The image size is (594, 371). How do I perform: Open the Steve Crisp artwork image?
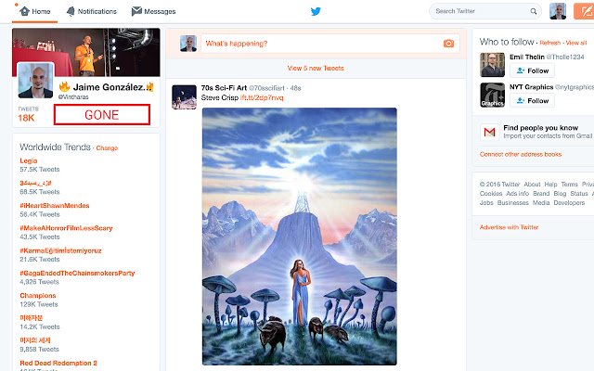point(299,237)
